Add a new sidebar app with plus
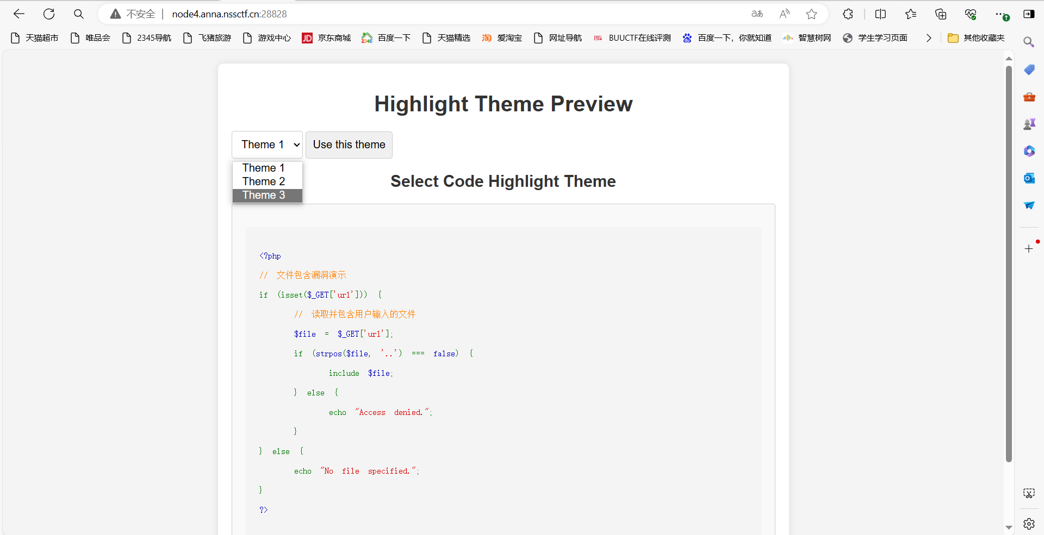Screen dimensions: 1044x535 pos(1029,249)
